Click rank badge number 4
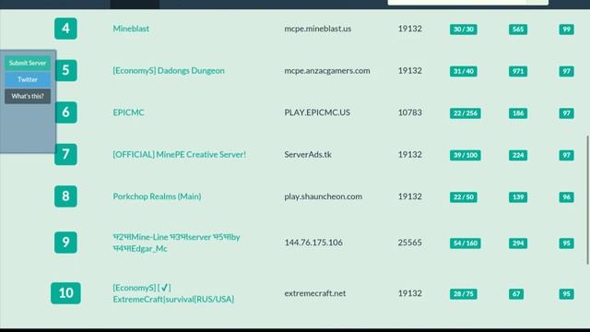This screenshot has width=590, height=332. 65,29
